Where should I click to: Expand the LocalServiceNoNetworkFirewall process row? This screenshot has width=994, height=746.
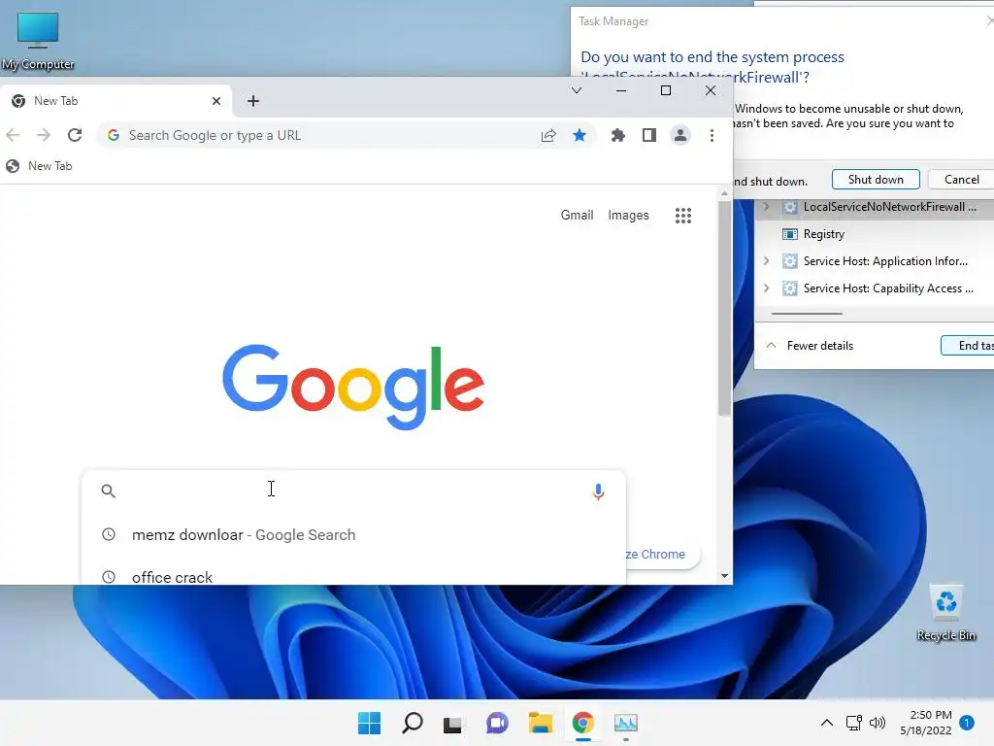click(767, 207)
